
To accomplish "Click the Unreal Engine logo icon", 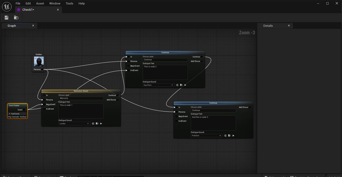I will (x=7, y=7).
